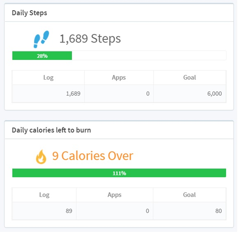Click the calories Apps value 0 cell
Image resolution: width=238 pixels, height=233 pixels.
click(x=115, y=211)
